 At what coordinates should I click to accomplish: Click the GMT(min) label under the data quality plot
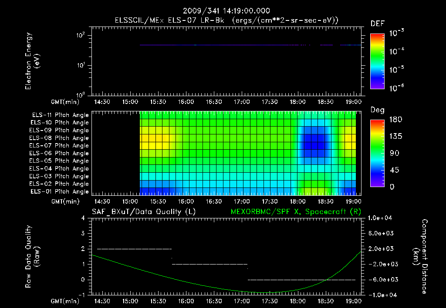[65, 301]
